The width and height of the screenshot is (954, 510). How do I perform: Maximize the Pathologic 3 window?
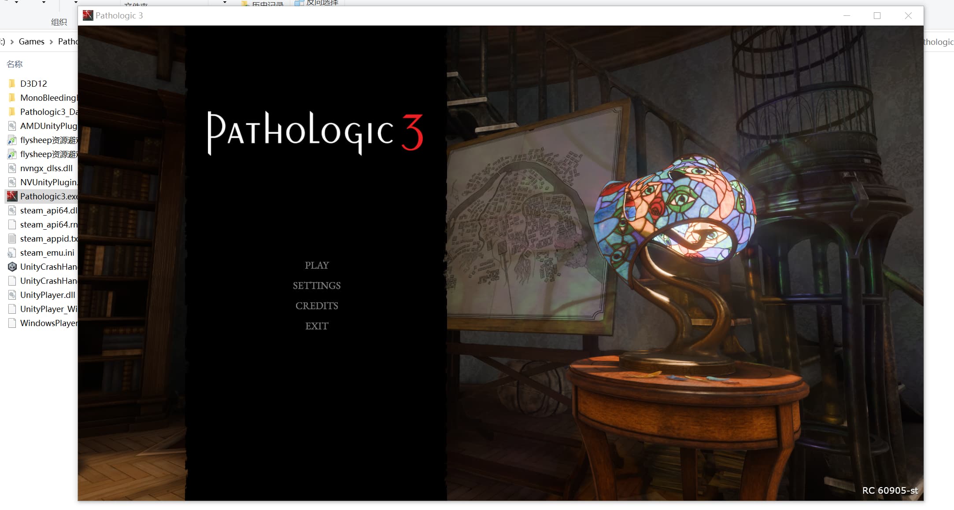point(877,15)
